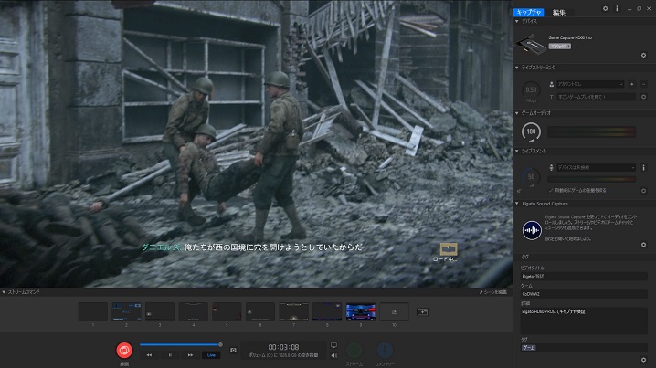Mute the speaker volume icon
Screen dimensions: 656x368
[333, 355]
